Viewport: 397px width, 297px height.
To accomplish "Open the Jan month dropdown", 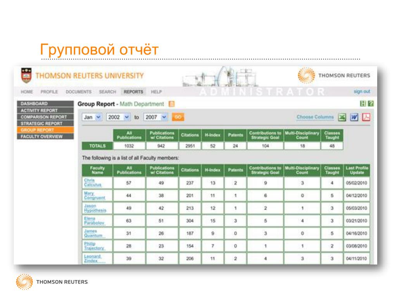I will coord(92,117).
